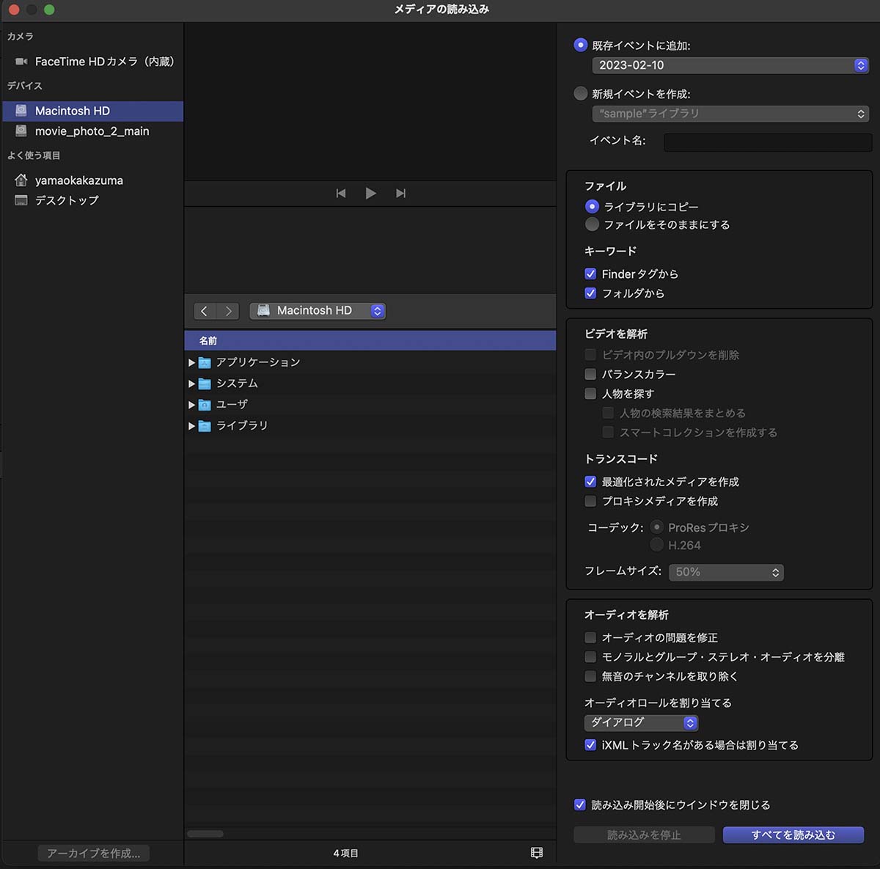Click the horizontal scrollbar in file list
Image resolution: width=880 pixels, height=869 pixels.
point(205,834)
